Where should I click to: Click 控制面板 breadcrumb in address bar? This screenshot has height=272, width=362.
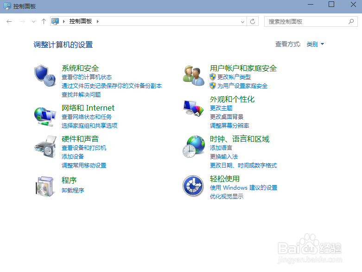[81, 21]
